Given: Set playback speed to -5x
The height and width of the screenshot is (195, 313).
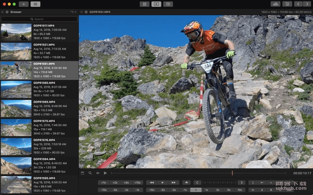Looking at the screenshot, I should coord(163,190).
